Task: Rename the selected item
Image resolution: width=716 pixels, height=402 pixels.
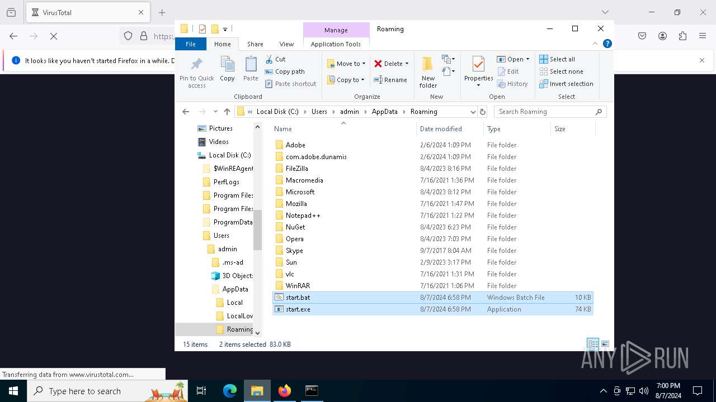Action: 390,80
